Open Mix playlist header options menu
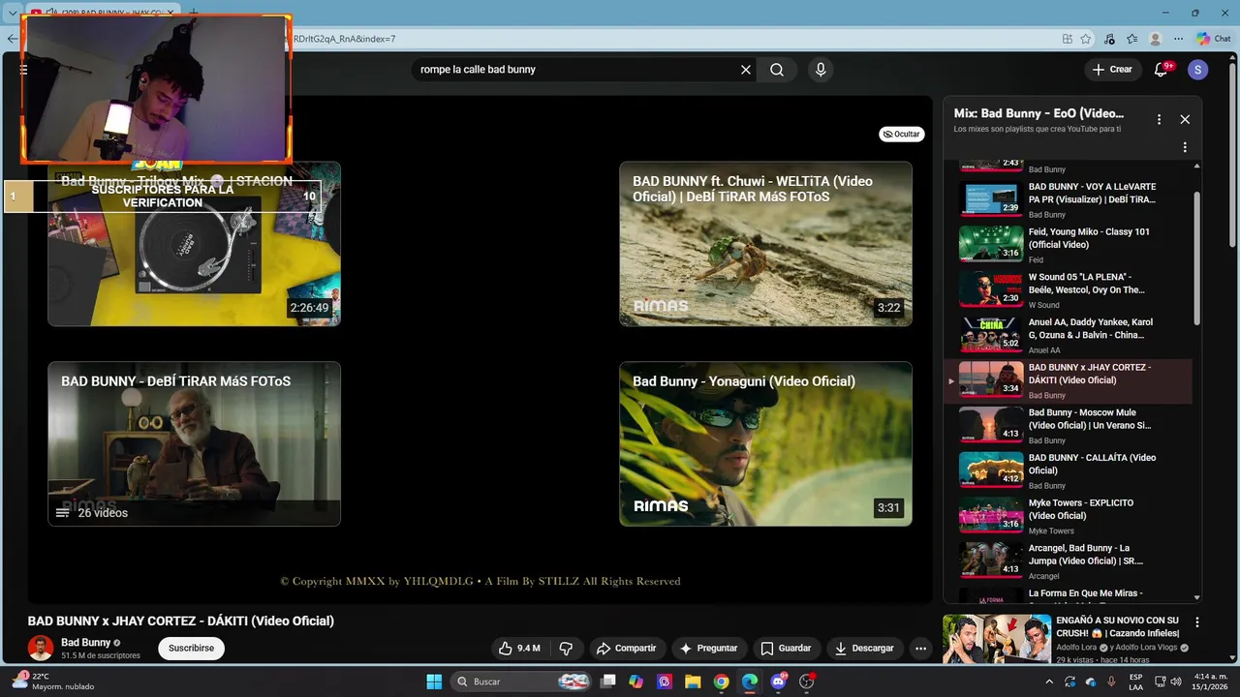The image size is (1240, 697). coord(1159,119)
